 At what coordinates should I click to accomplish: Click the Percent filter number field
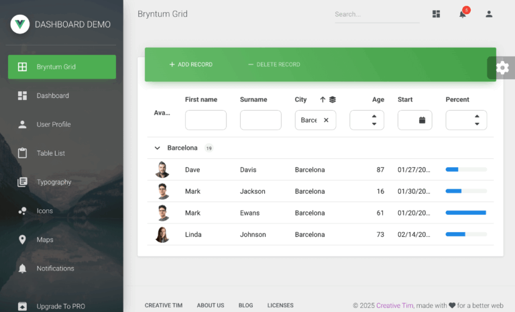click(467, 120)
